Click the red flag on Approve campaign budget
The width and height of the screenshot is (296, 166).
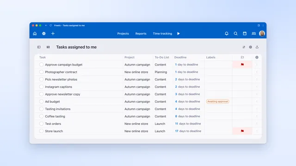(242, 65)
